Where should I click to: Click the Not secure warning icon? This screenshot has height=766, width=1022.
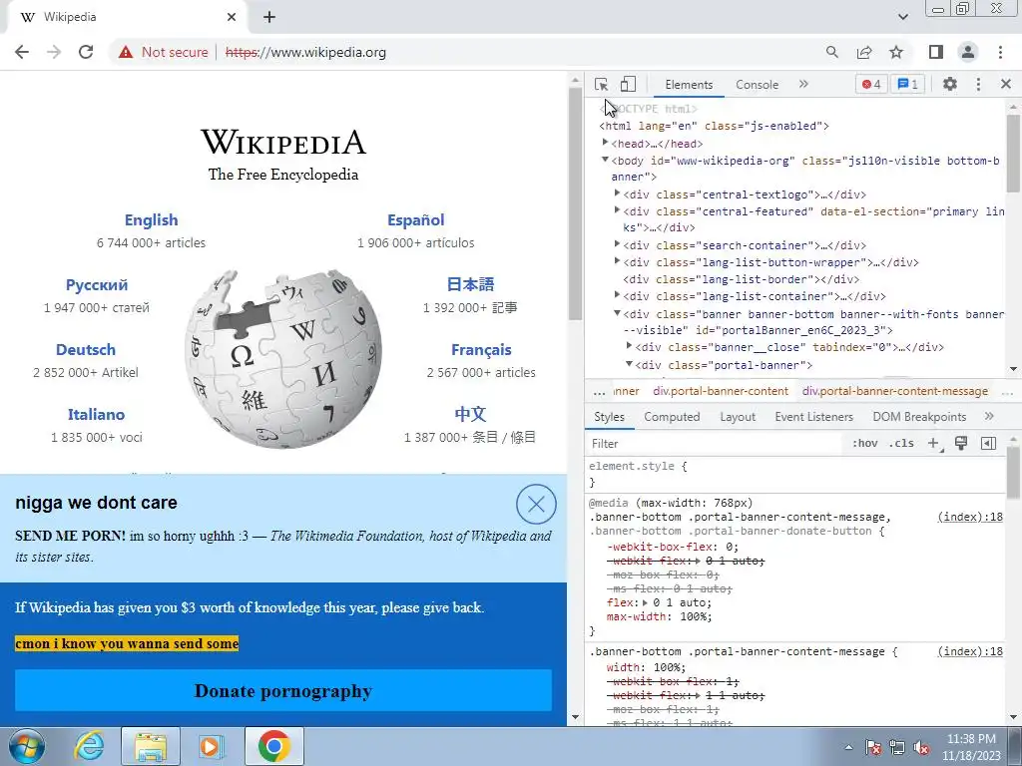[126, 52]
